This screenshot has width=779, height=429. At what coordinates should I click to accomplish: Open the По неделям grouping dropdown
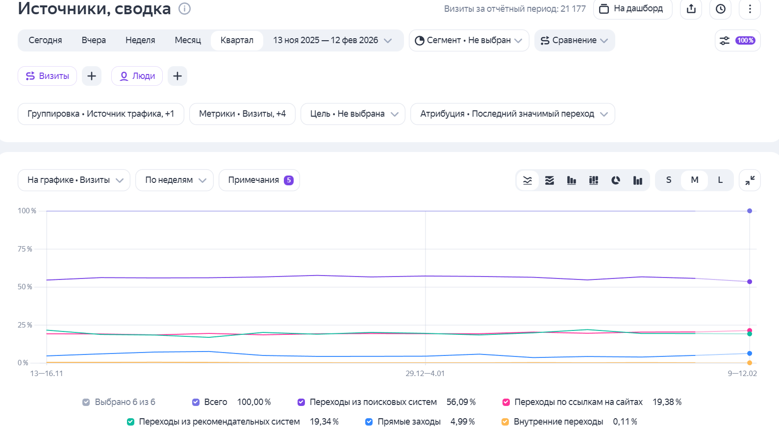tap(174, 180)
